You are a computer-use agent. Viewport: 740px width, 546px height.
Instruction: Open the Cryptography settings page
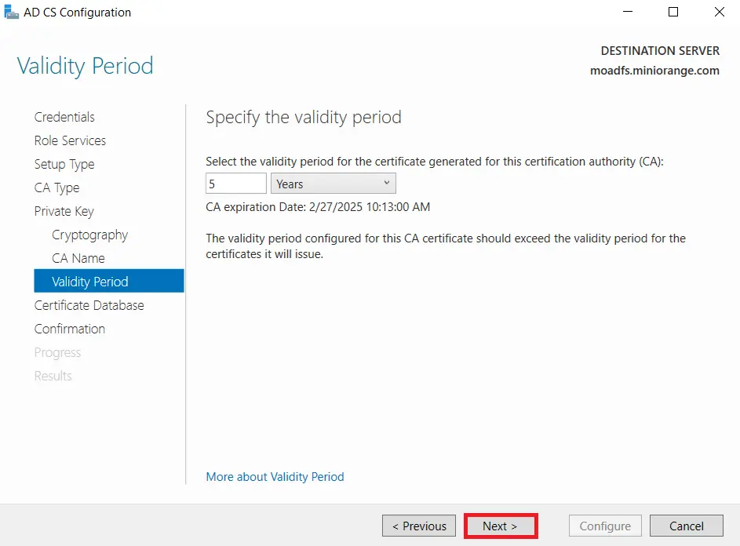pos(90,235)
